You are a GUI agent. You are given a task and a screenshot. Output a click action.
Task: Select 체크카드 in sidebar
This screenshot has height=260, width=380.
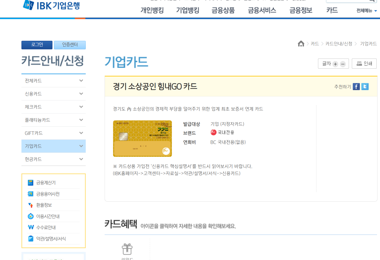click(x=53, y=107)
